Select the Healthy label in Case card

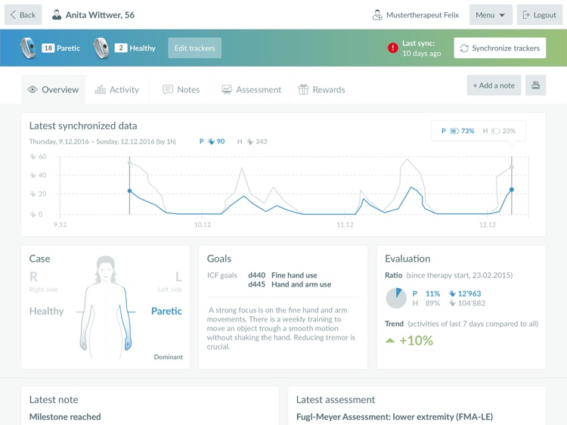tap(47, 311)
